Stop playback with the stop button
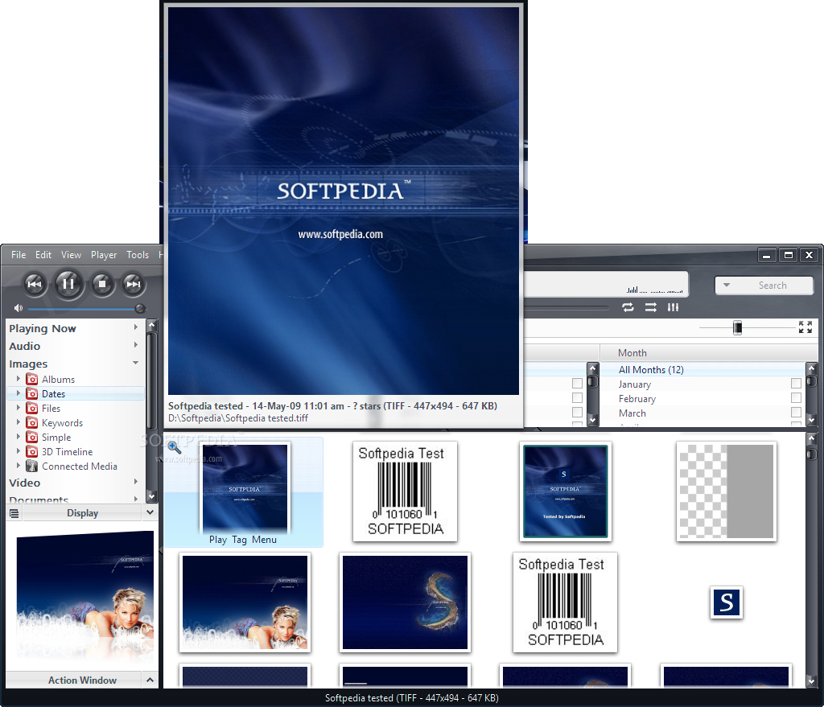This screenshot has height=707, width=824. click(x=102, y=284)
